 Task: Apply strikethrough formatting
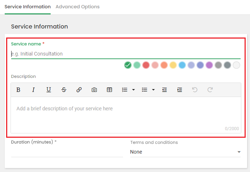64,90
